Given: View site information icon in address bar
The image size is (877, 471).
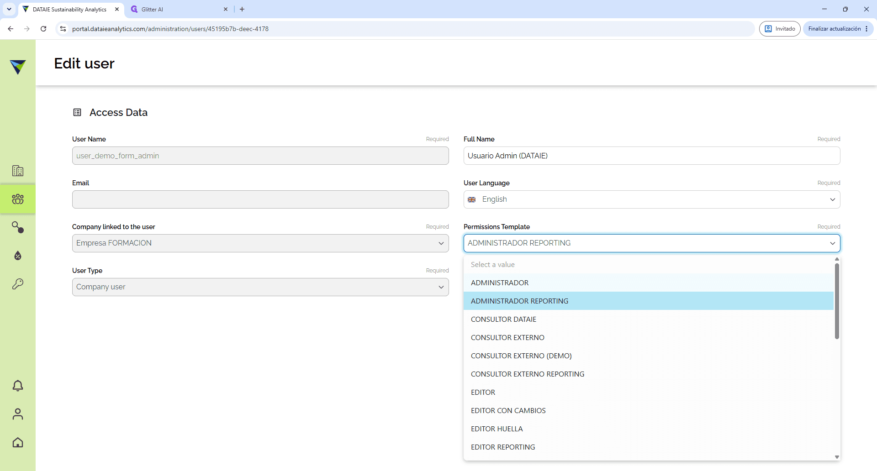Looking at the screenshot, I should (x=63, y=29).
